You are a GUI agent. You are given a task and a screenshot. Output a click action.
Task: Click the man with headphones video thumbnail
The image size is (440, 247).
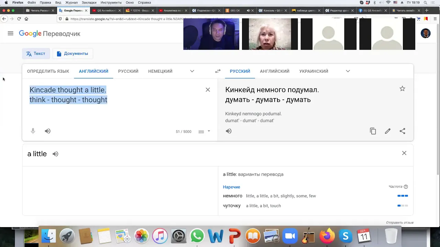tap(211, 34)
